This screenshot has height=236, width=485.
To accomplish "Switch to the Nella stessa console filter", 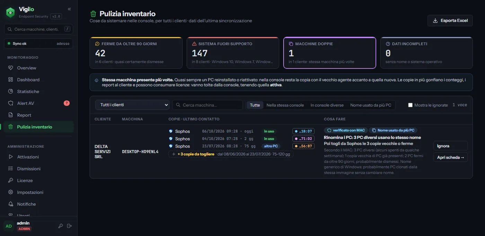I will click(x=285, y=105).
